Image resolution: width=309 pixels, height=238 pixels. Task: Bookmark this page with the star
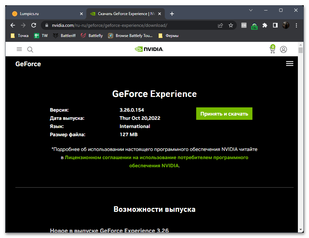pos(231,25)
